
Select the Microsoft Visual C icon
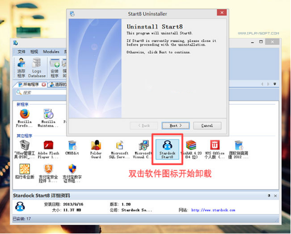click(x=143, y=149)
